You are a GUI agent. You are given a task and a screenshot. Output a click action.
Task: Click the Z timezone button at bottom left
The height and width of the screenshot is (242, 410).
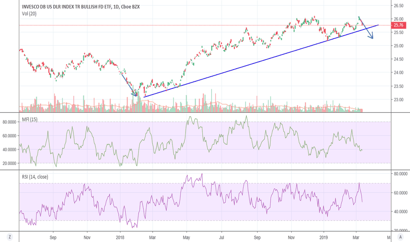(10, 237)
